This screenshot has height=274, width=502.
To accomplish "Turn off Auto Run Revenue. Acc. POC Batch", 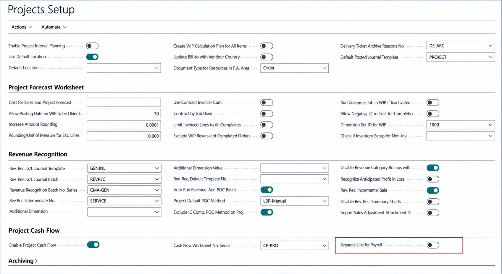I will [x=267, y=190].
